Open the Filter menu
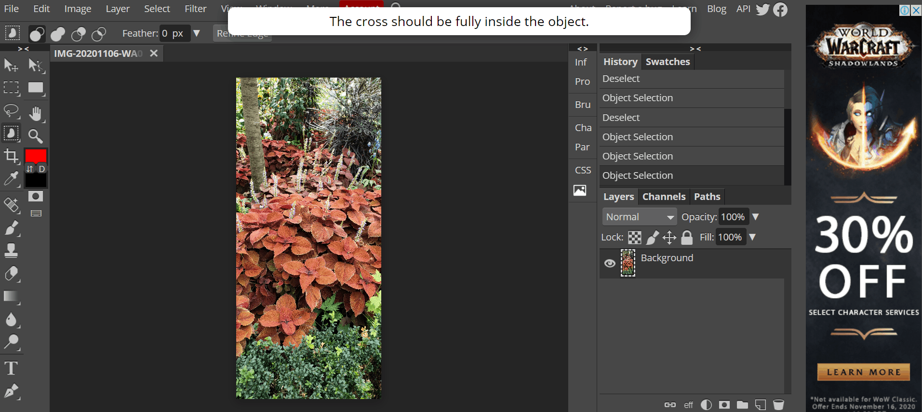Image resolution: width=922 pixels, height=412 pixels. tap(195, 9)
